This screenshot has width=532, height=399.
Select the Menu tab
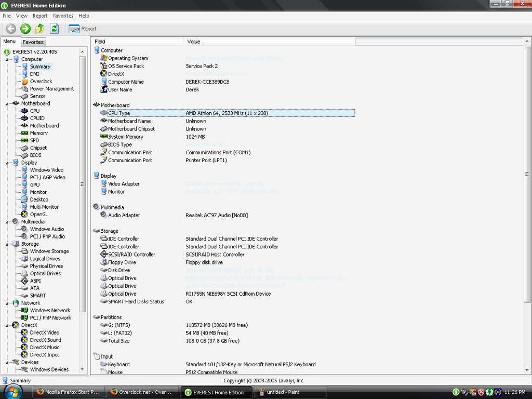click(x=9, y=42)
